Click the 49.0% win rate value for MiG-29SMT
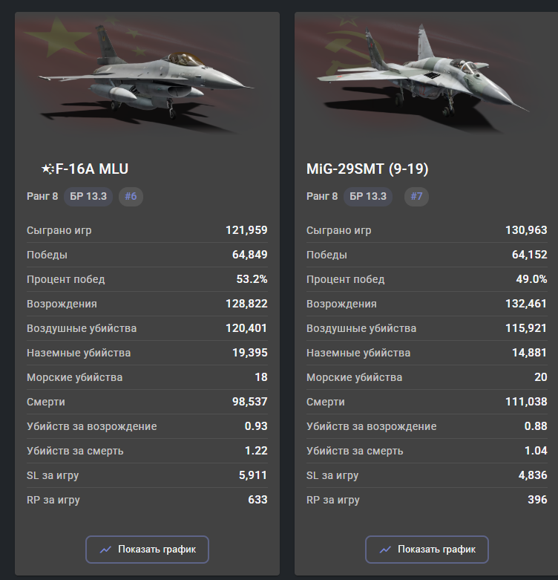 (531, 279)
